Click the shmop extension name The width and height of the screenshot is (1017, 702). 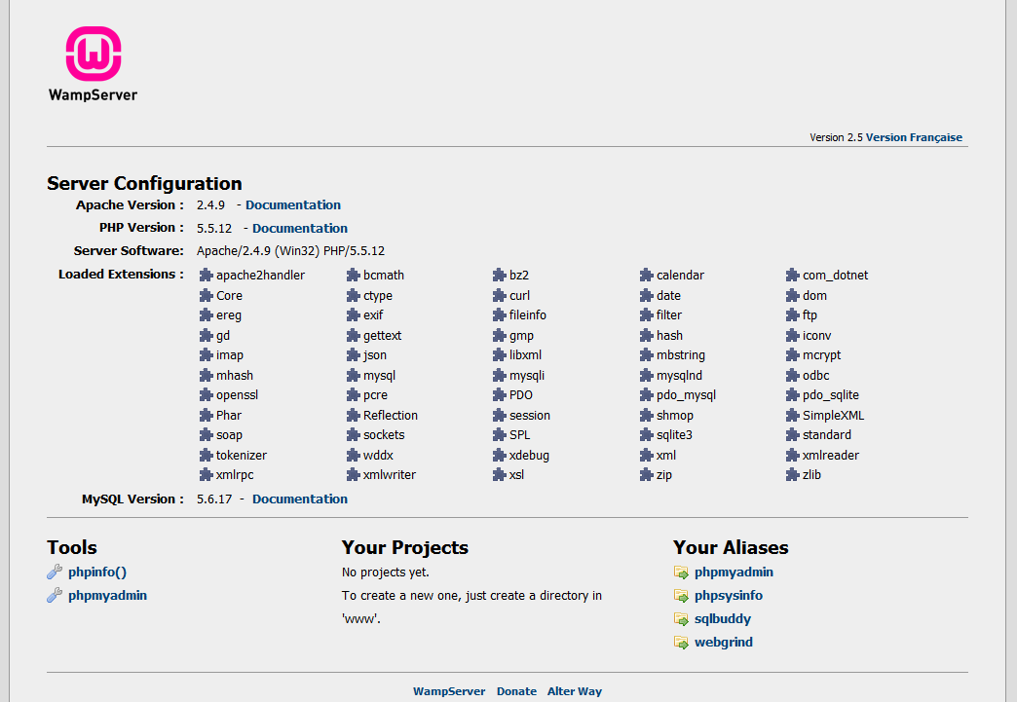click(674, 416)
